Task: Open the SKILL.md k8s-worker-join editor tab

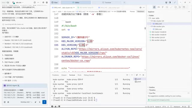Action: [109, 7]
